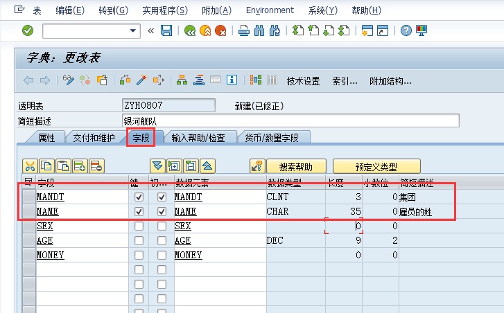This screenshot has width=504, height=313.
Task: Open the 编辑(E) menu
Action: tap(70, 10)
